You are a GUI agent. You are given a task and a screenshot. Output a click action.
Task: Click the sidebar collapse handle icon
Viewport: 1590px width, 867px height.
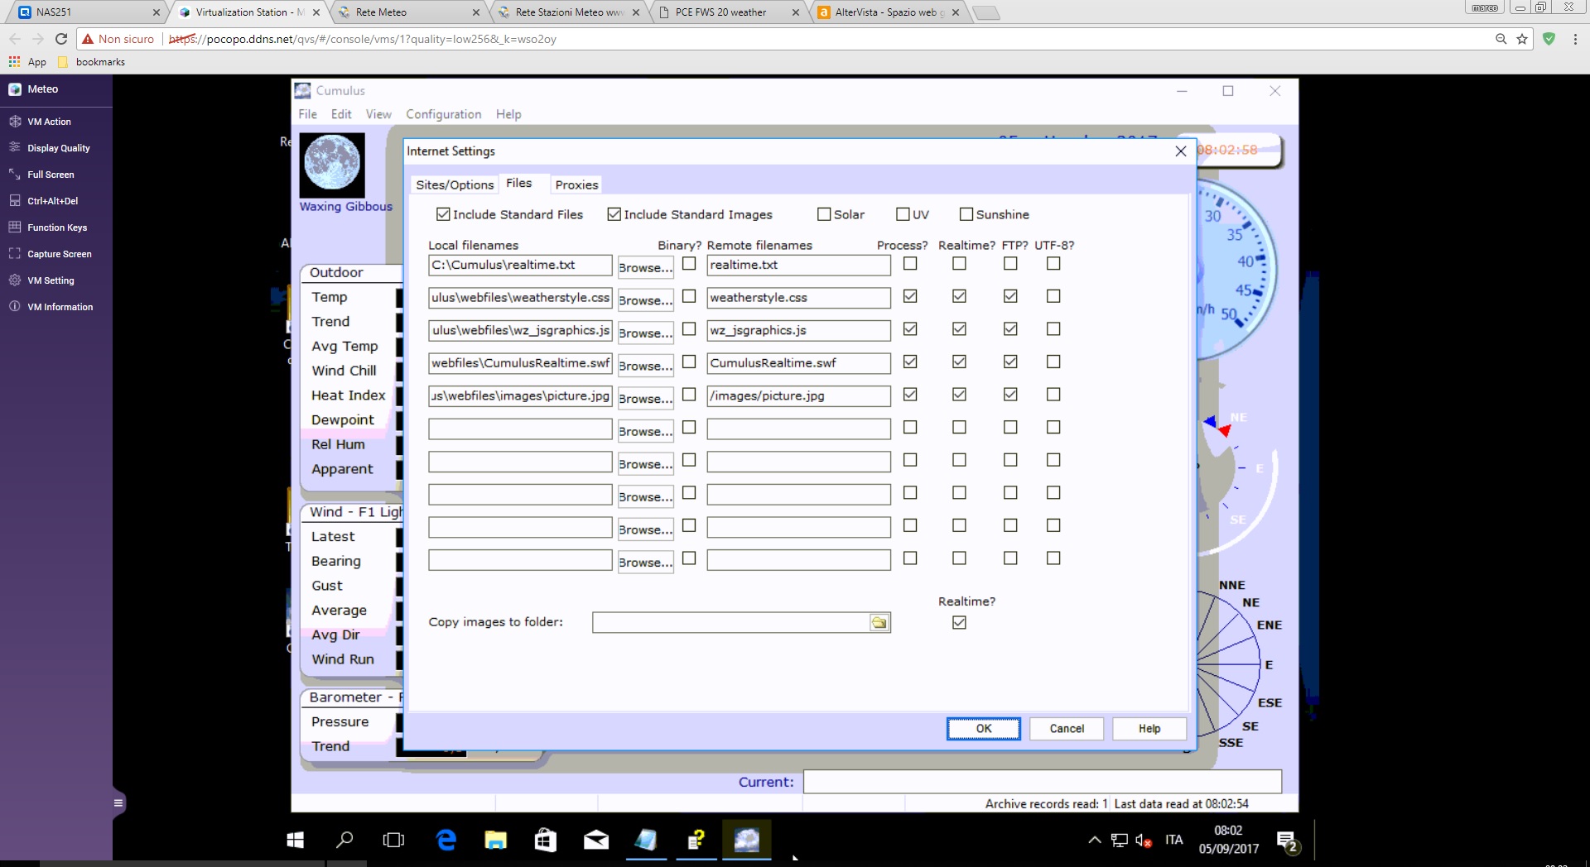click(x=118, y=802)
